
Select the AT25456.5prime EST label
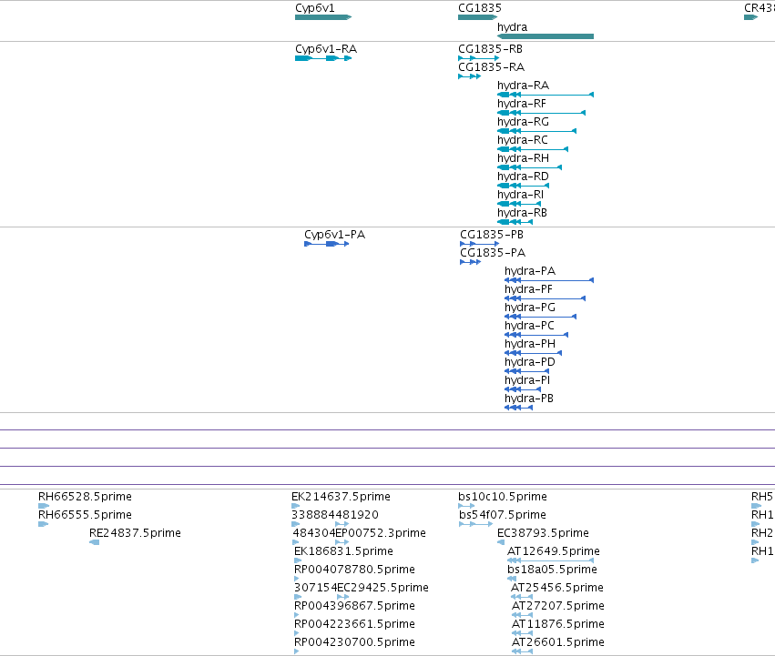pos(557,589)
